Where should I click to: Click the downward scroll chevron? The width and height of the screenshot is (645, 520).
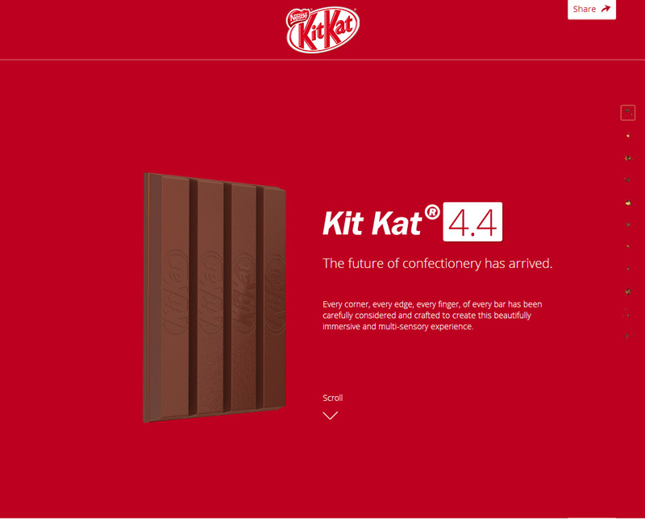331,415
